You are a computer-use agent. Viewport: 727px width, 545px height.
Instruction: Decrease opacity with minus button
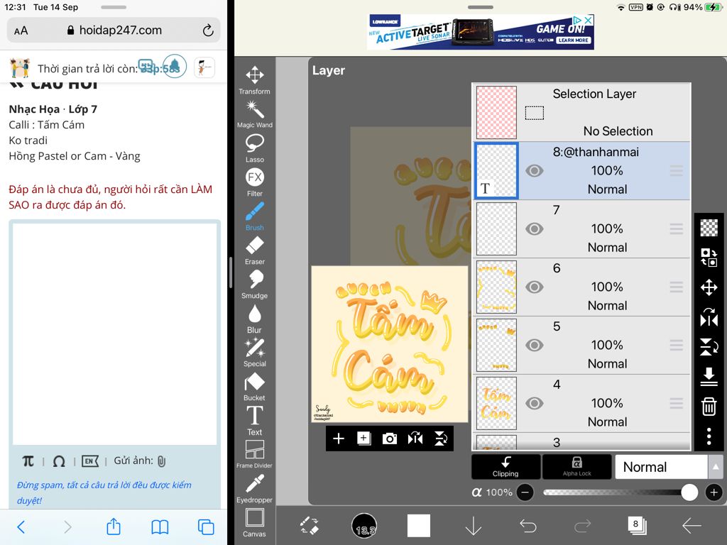[x=525, y=492]
